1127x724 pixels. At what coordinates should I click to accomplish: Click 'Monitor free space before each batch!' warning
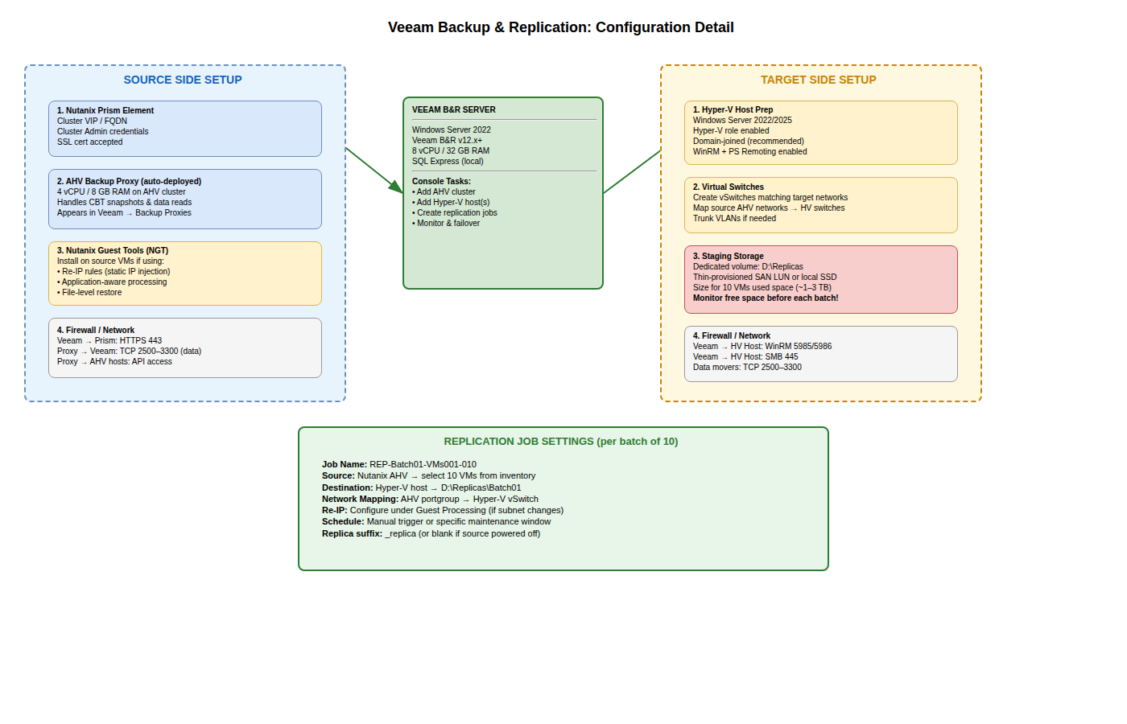tap(766, 298)
